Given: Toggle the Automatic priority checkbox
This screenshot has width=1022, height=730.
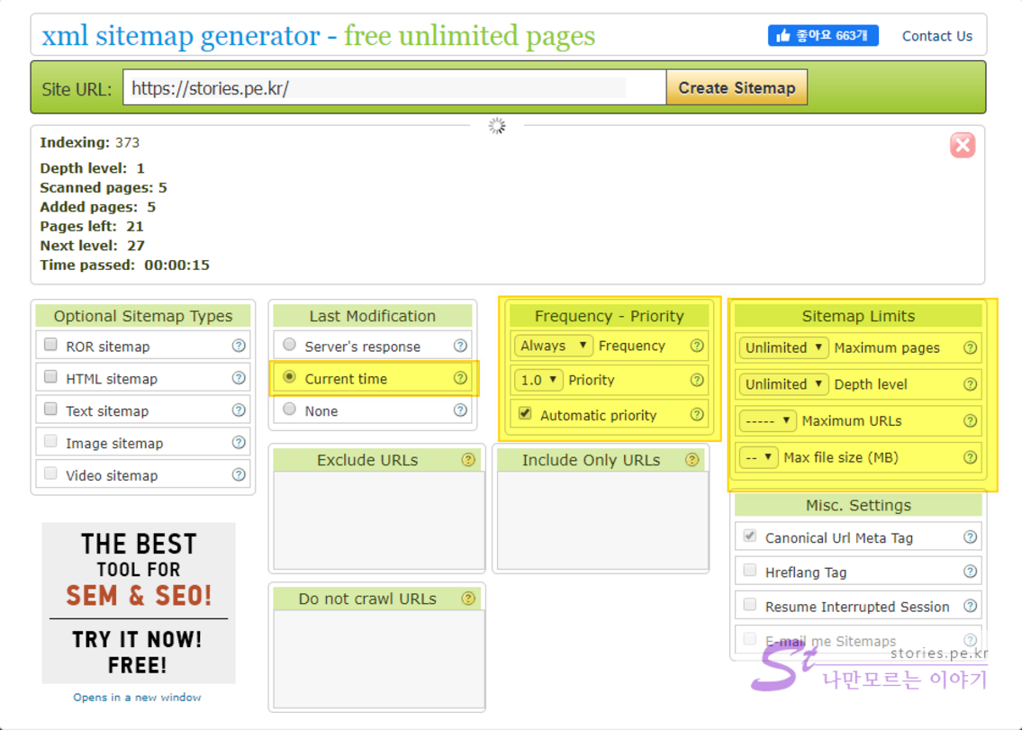Looking at the screenshot, I should click(525, 414).
